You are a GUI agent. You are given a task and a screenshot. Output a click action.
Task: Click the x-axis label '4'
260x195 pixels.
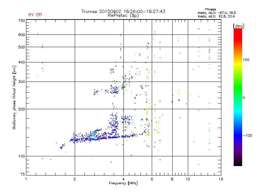click(123, 179)
